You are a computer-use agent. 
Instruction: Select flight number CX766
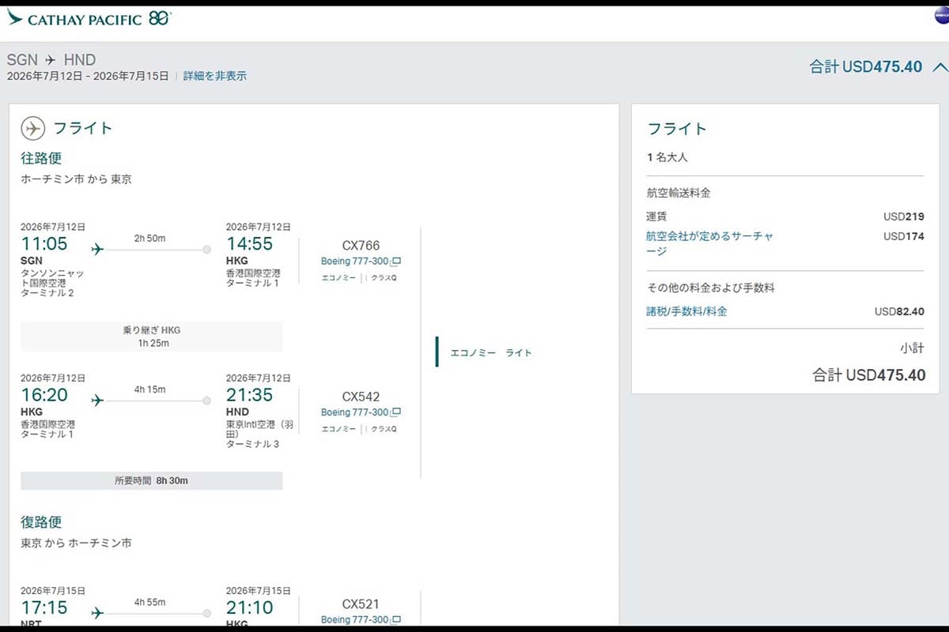pyautogui.click(x=361, y=246)
